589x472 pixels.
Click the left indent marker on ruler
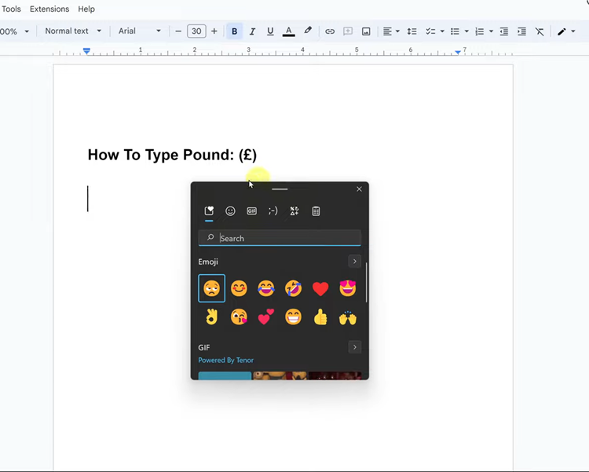(86, 51)
